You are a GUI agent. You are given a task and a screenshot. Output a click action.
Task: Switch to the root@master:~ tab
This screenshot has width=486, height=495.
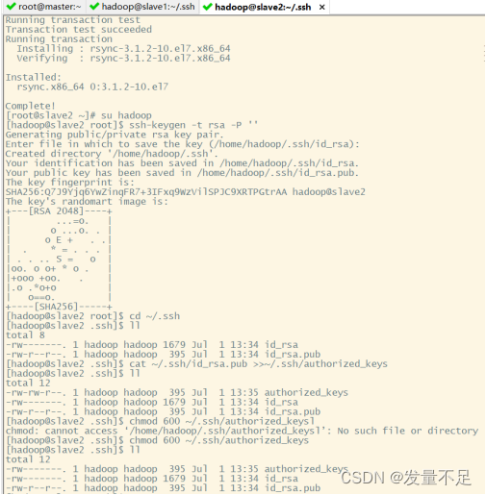(x=43, y=7)
